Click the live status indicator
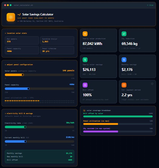The height and width of the screenshot is (168, 159). point(150,5)
